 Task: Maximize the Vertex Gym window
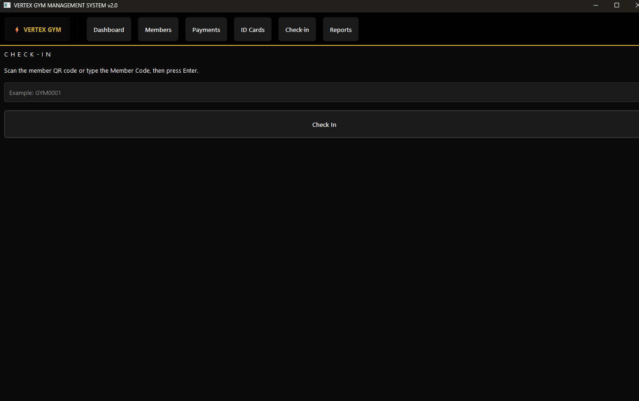[617, 5]
